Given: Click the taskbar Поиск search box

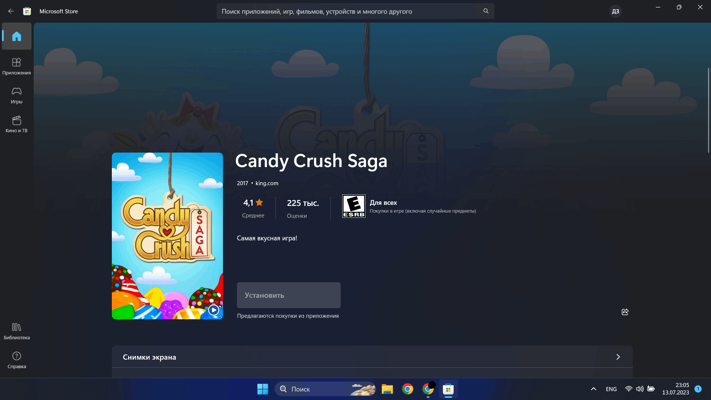Looking at the screenshot, I should [x=325, y=389].
